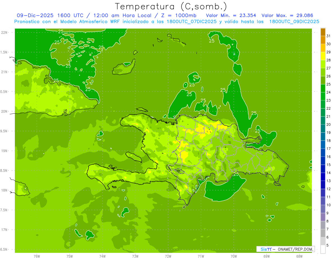Click the '12:00 am Hora Local' text
The height and width of the screenshot is (260, 336).
coord(122,15)
